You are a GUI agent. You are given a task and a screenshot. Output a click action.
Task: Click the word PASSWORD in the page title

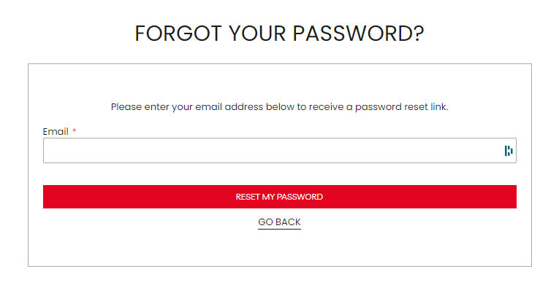tap(358, 34)
